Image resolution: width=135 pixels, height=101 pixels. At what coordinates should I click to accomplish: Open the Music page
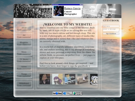[x=24, y=53]
